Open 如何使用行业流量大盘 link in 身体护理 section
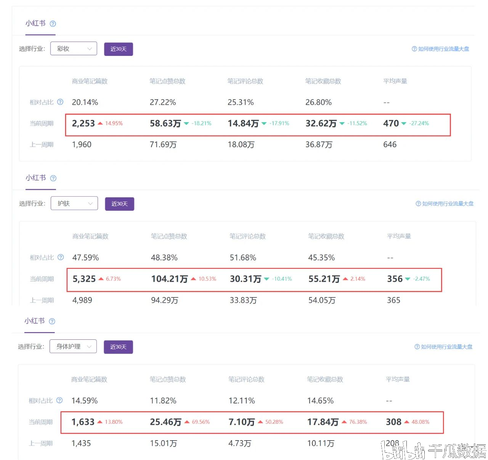Viewport: 488px width, 460px height. pos(443,347)
